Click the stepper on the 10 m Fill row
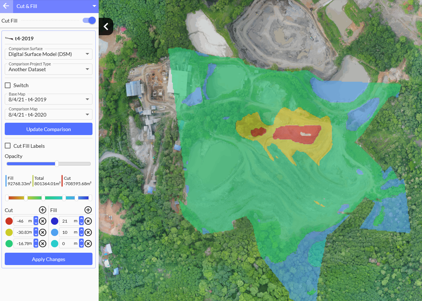422x301 pixels. tap(81, 232)
